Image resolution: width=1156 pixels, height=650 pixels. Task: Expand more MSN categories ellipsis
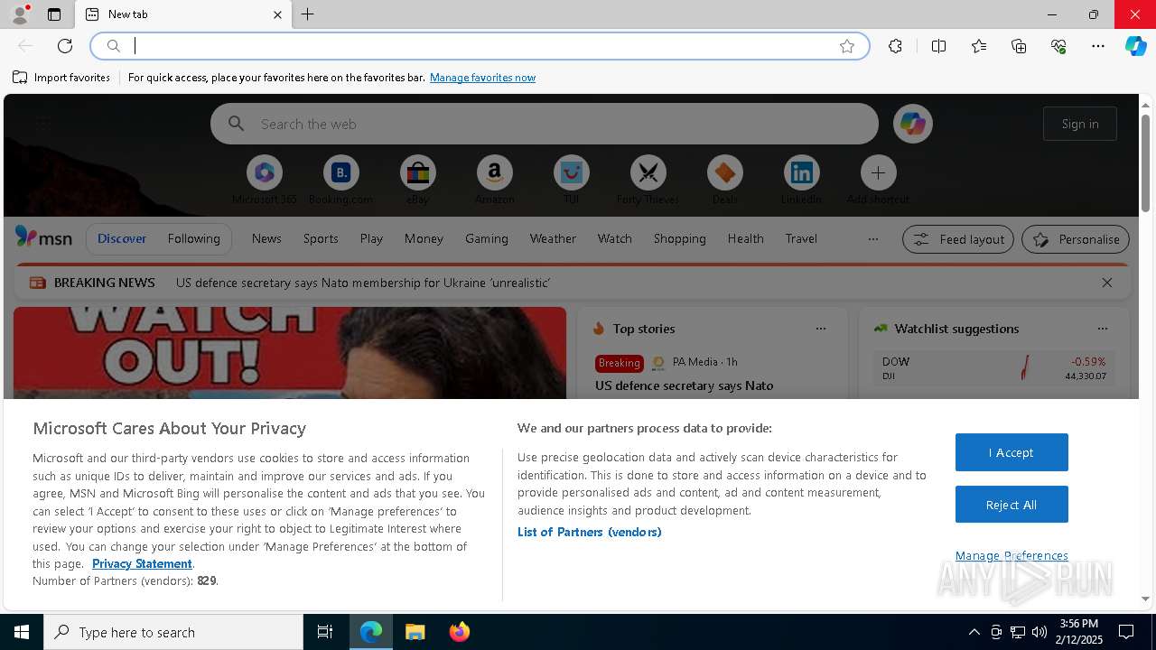(872, 239)
